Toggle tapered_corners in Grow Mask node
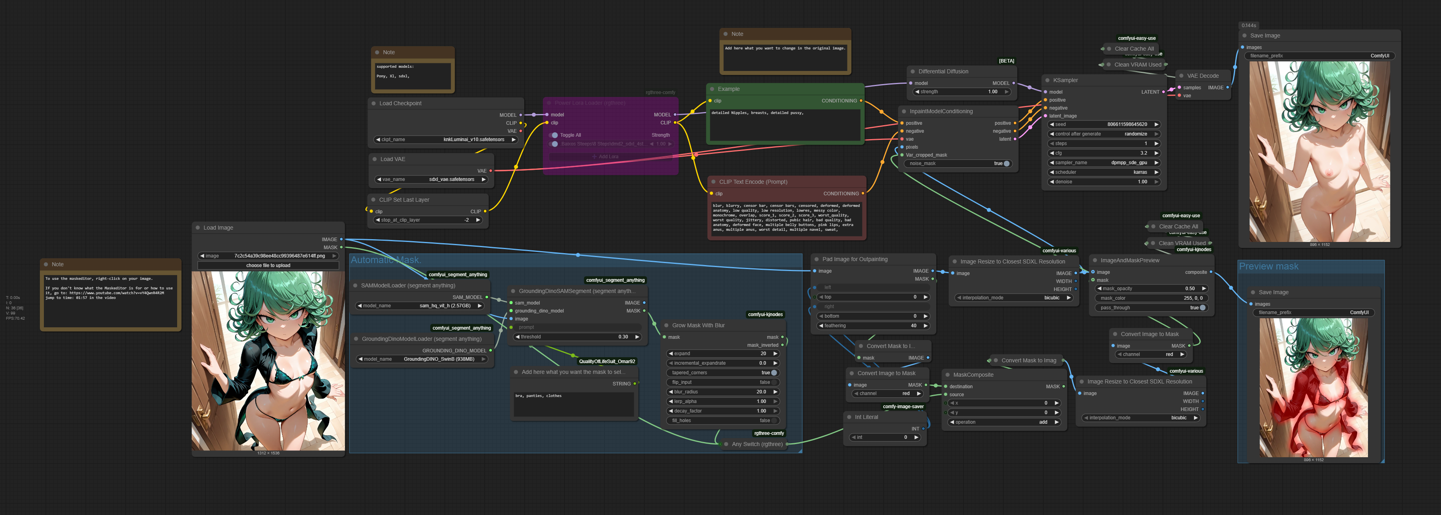1441x515 pixels. click(x=774, y=373)
